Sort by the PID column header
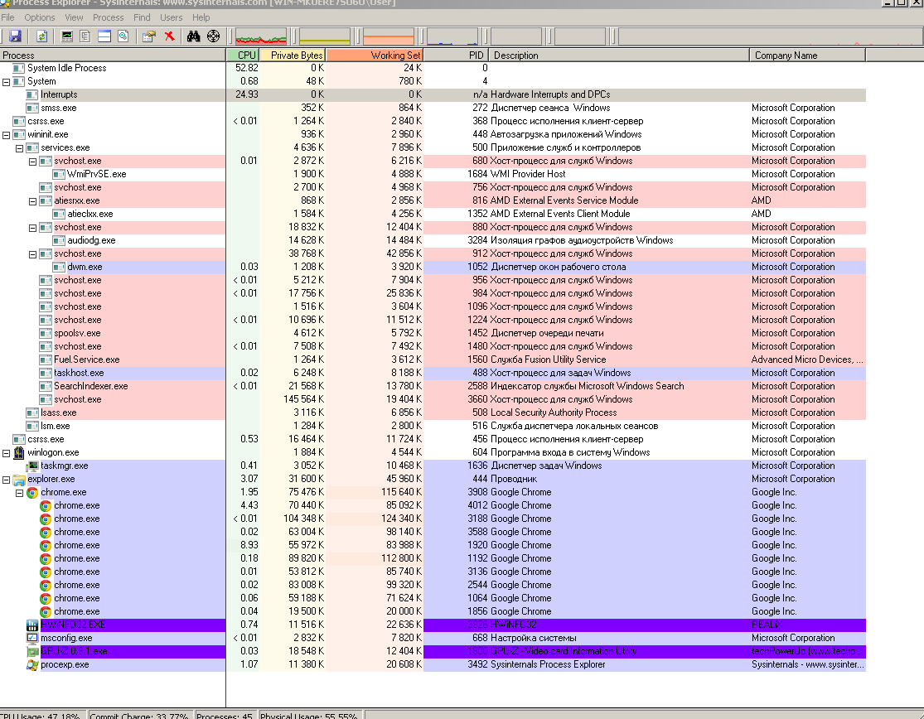Viewport: 924px width, 719px height. 456,55
